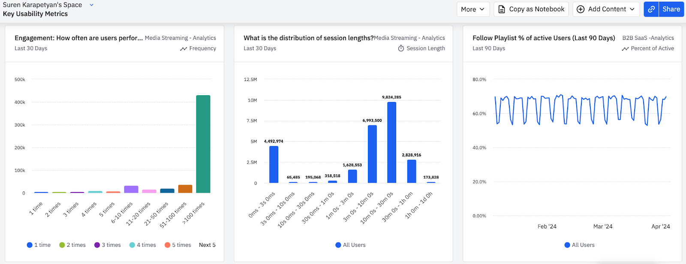Click the 80.0% y-axis label
The image size is (686, 264).
(479, 80)
